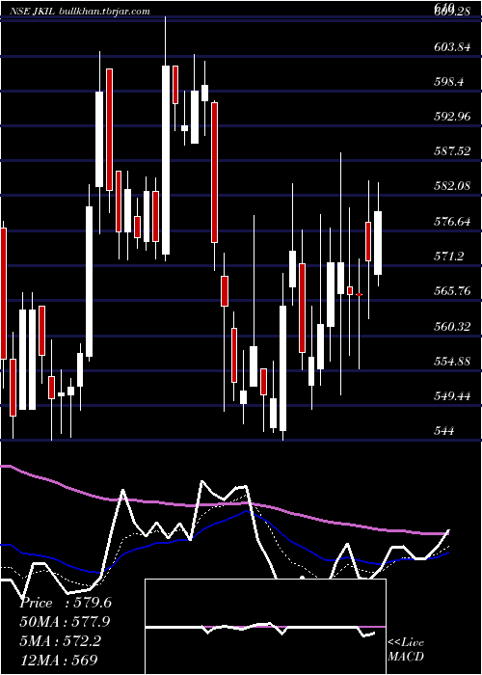Select the 565.76 price axis label

452,291
